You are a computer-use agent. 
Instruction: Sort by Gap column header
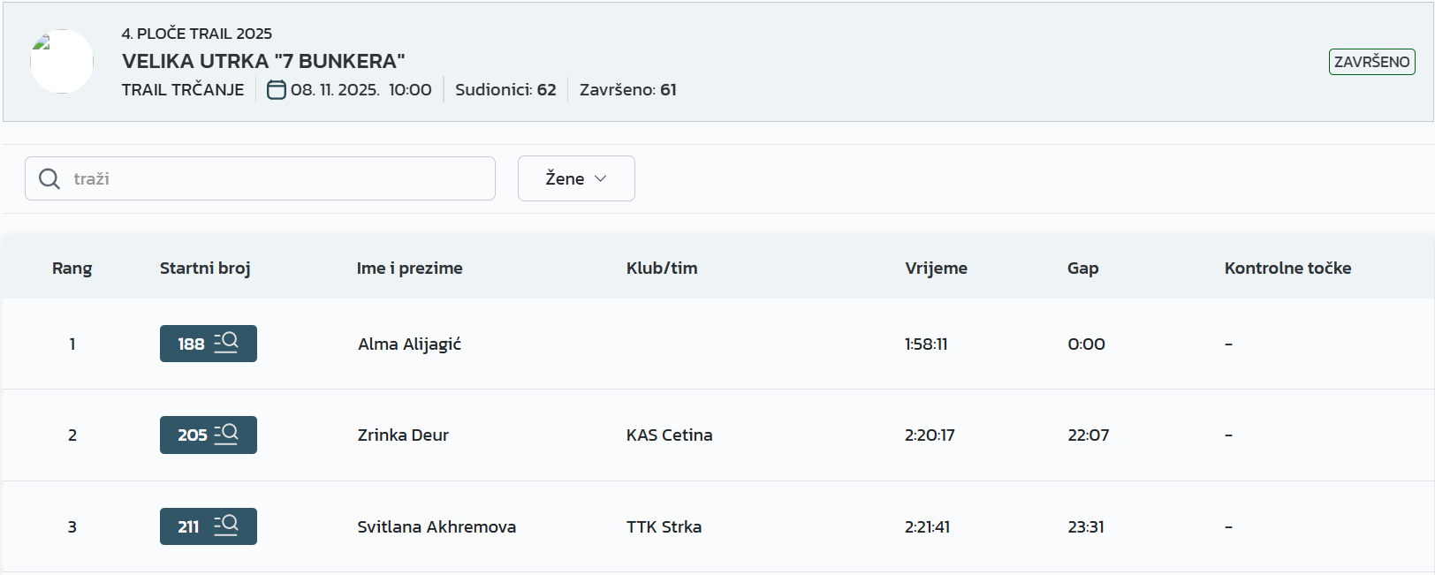[x=1082, y=268]
